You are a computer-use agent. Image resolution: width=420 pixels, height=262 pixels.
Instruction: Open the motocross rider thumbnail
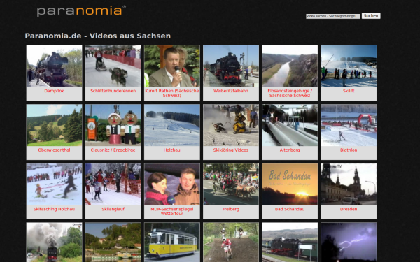point(231,242)
